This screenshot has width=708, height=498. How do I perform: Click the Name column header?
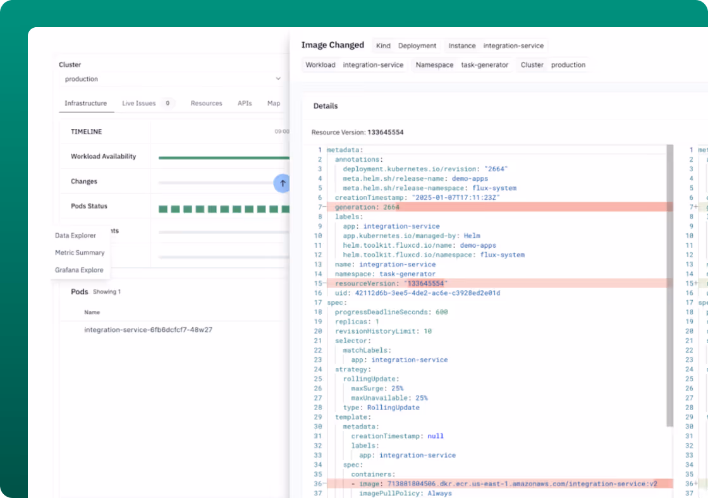[92, 312]
